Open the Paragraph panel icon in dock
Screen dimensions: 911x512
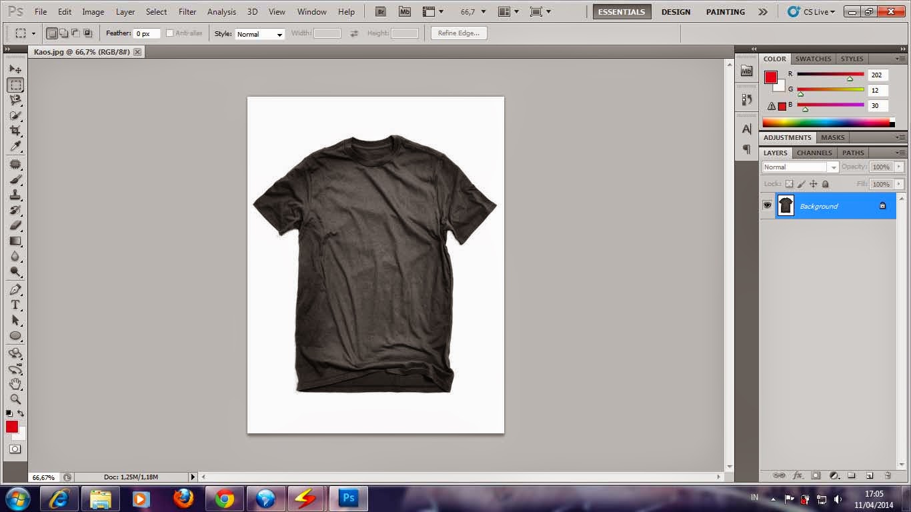(746, 149)
